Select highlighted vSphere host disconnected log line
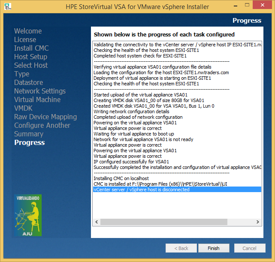 [x=142, y=190]
